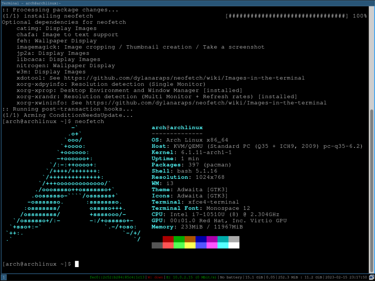Click the 'Memory: 233MiB / 11967MiB' line

[197, 227]
